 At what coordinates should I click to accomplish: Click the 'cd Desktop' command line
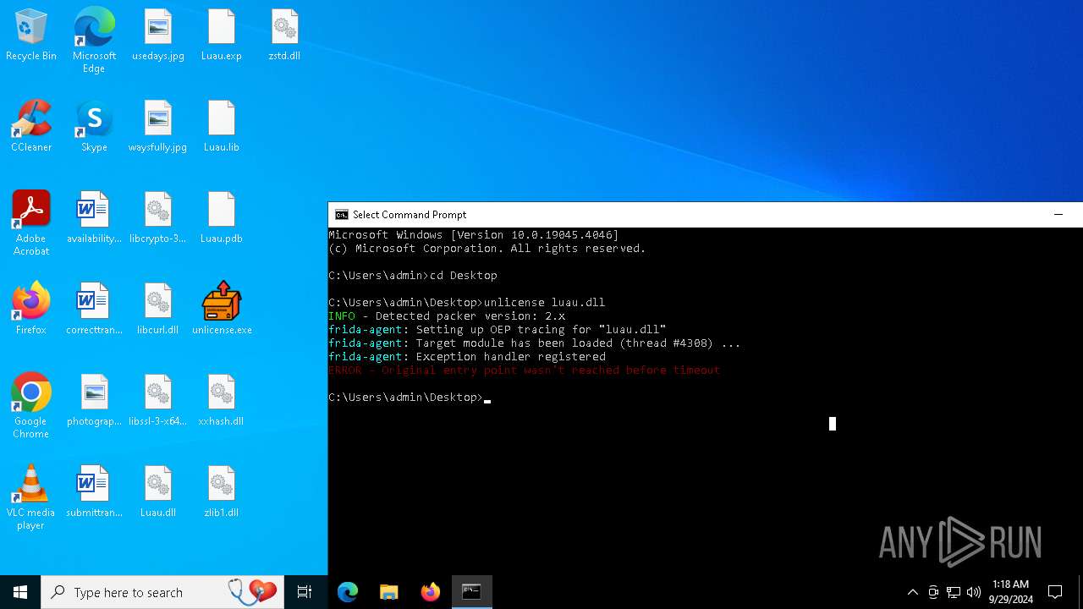413,276
